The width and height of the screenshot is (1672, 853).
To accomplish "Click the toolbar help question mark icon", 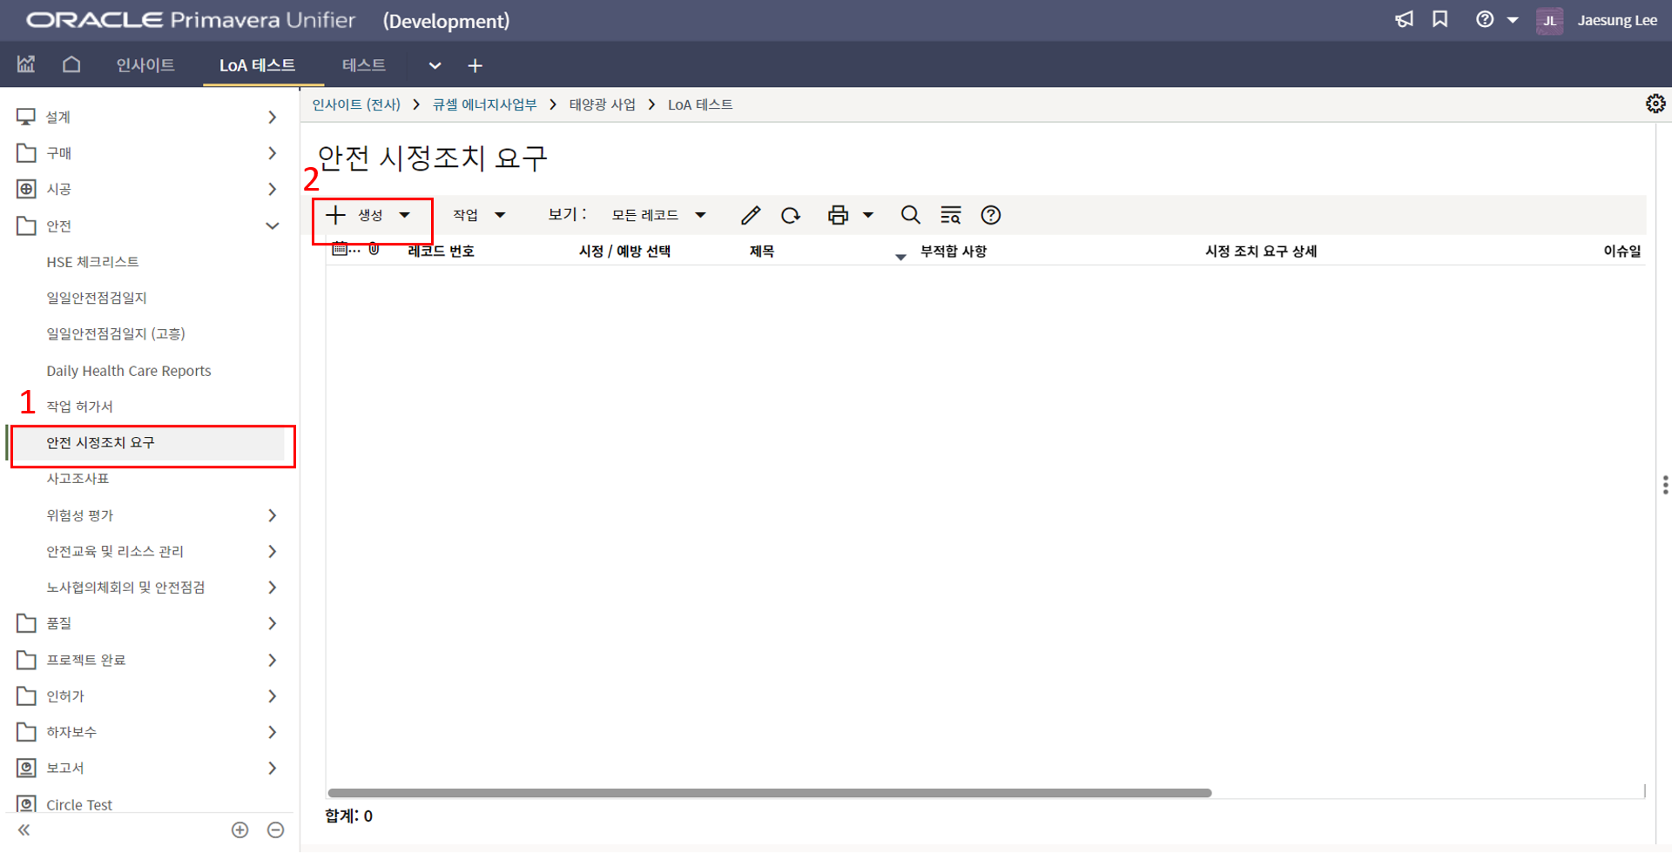I will point(990,215).
